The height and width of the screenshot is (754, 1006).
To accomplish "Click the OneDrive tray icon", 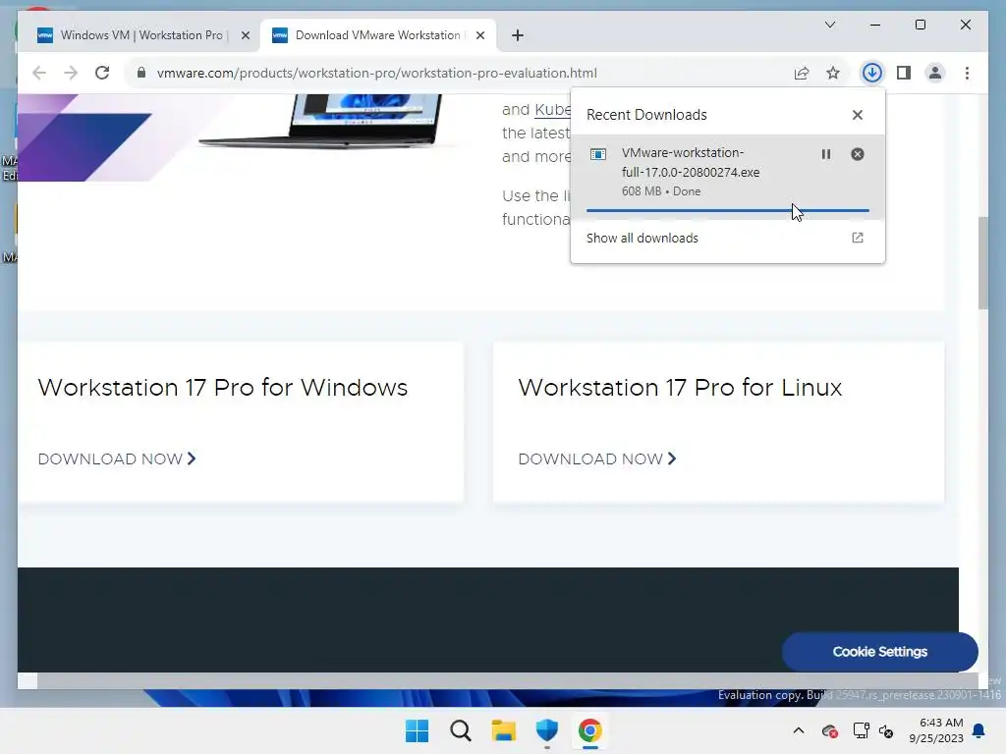I will pyautogui.click(x=829, y=730).
